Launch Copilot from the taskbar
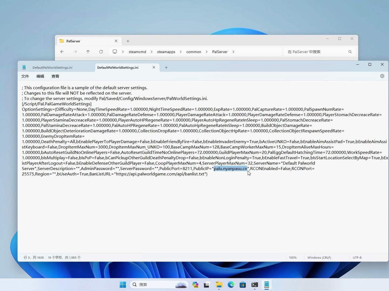The height and width of the screenshot is (291, 389). (x=195, y=285)
